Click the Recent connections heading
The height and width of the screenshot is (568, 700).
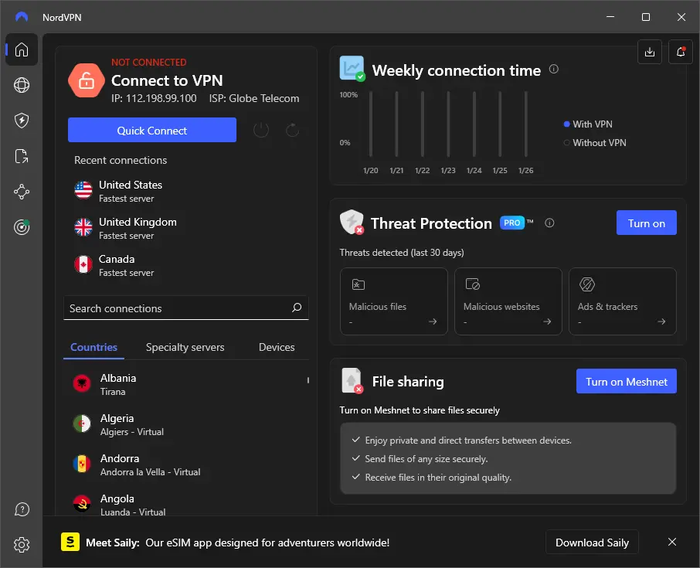[121, 160]
